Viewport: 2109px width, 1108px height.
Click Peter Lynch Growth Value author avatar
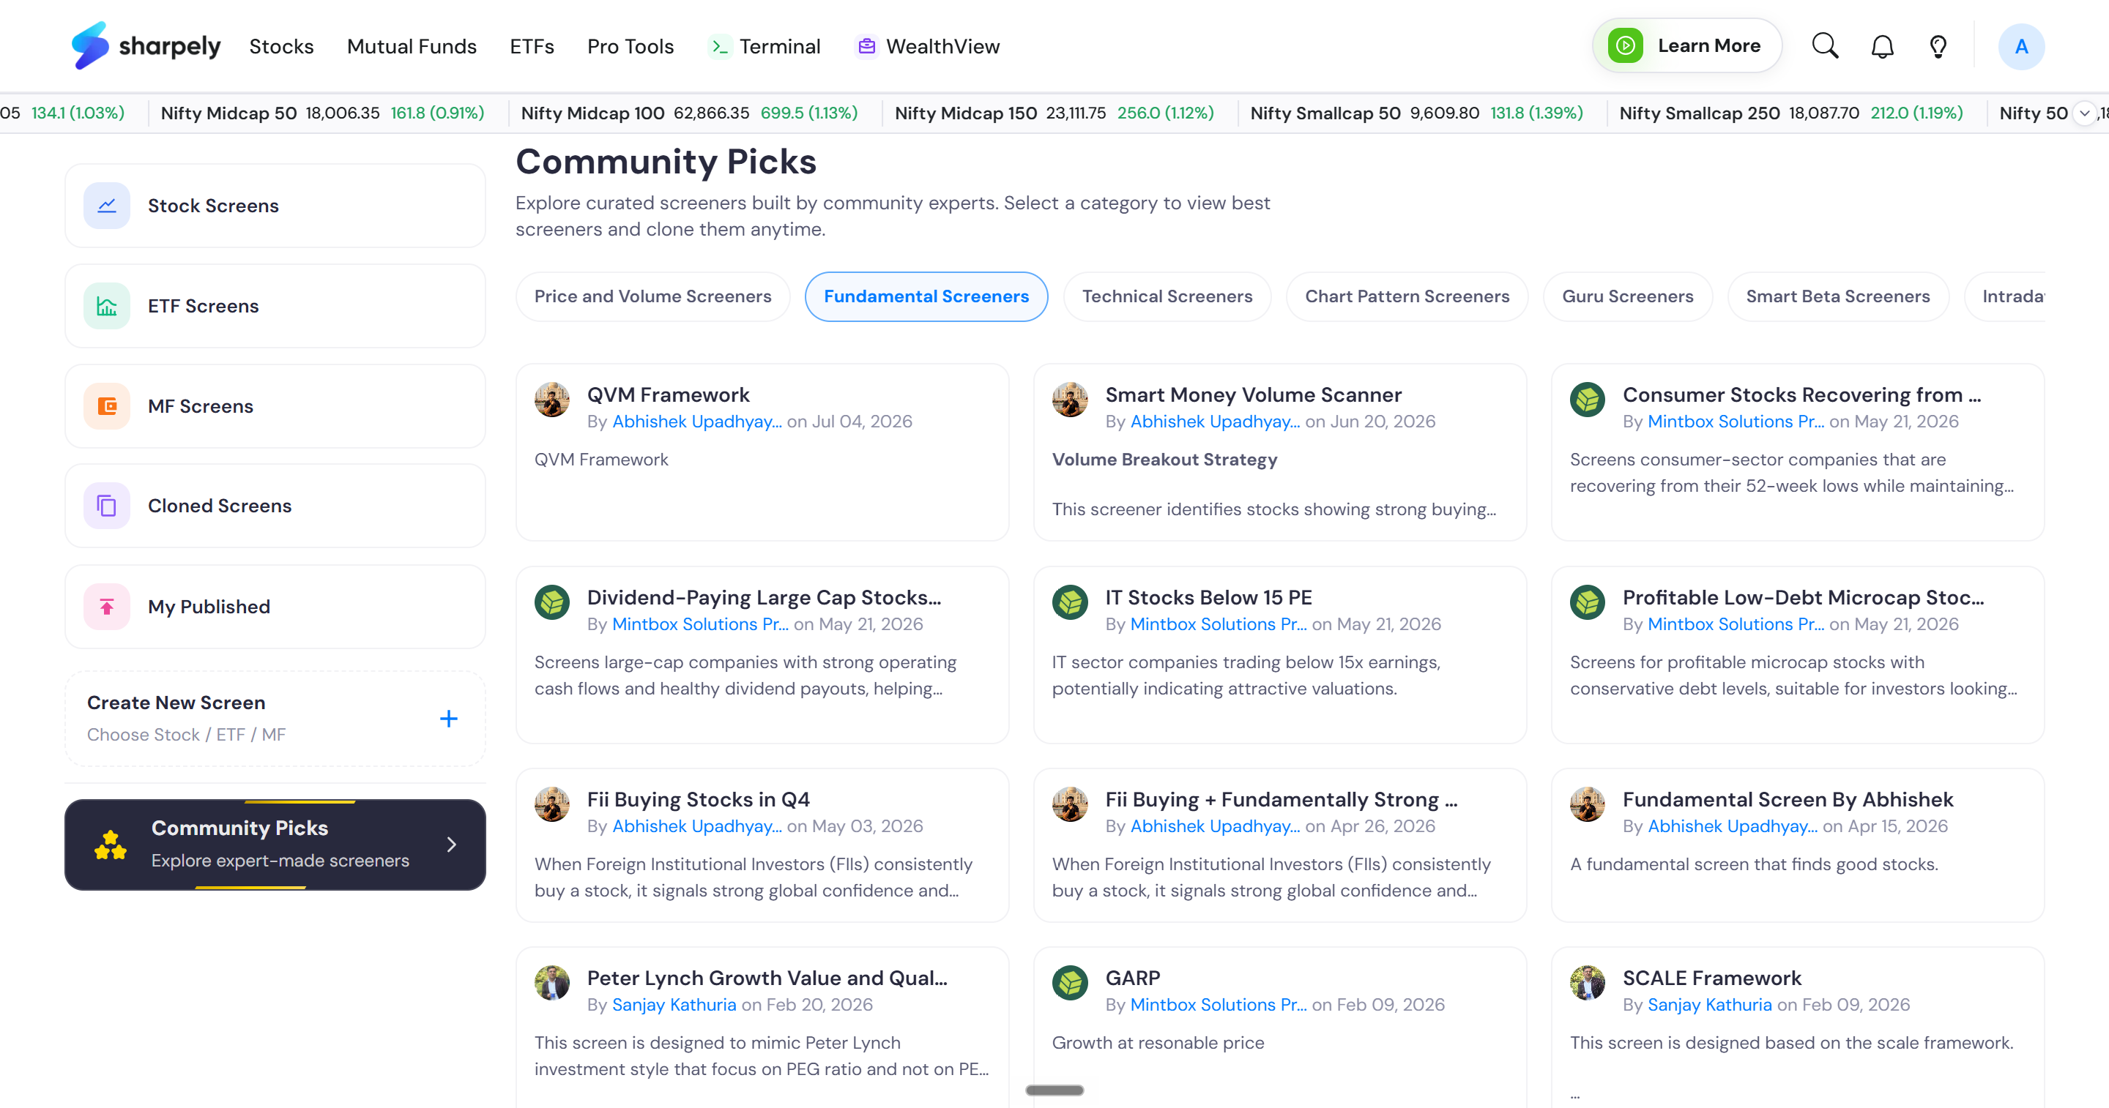tap(552, 984)
